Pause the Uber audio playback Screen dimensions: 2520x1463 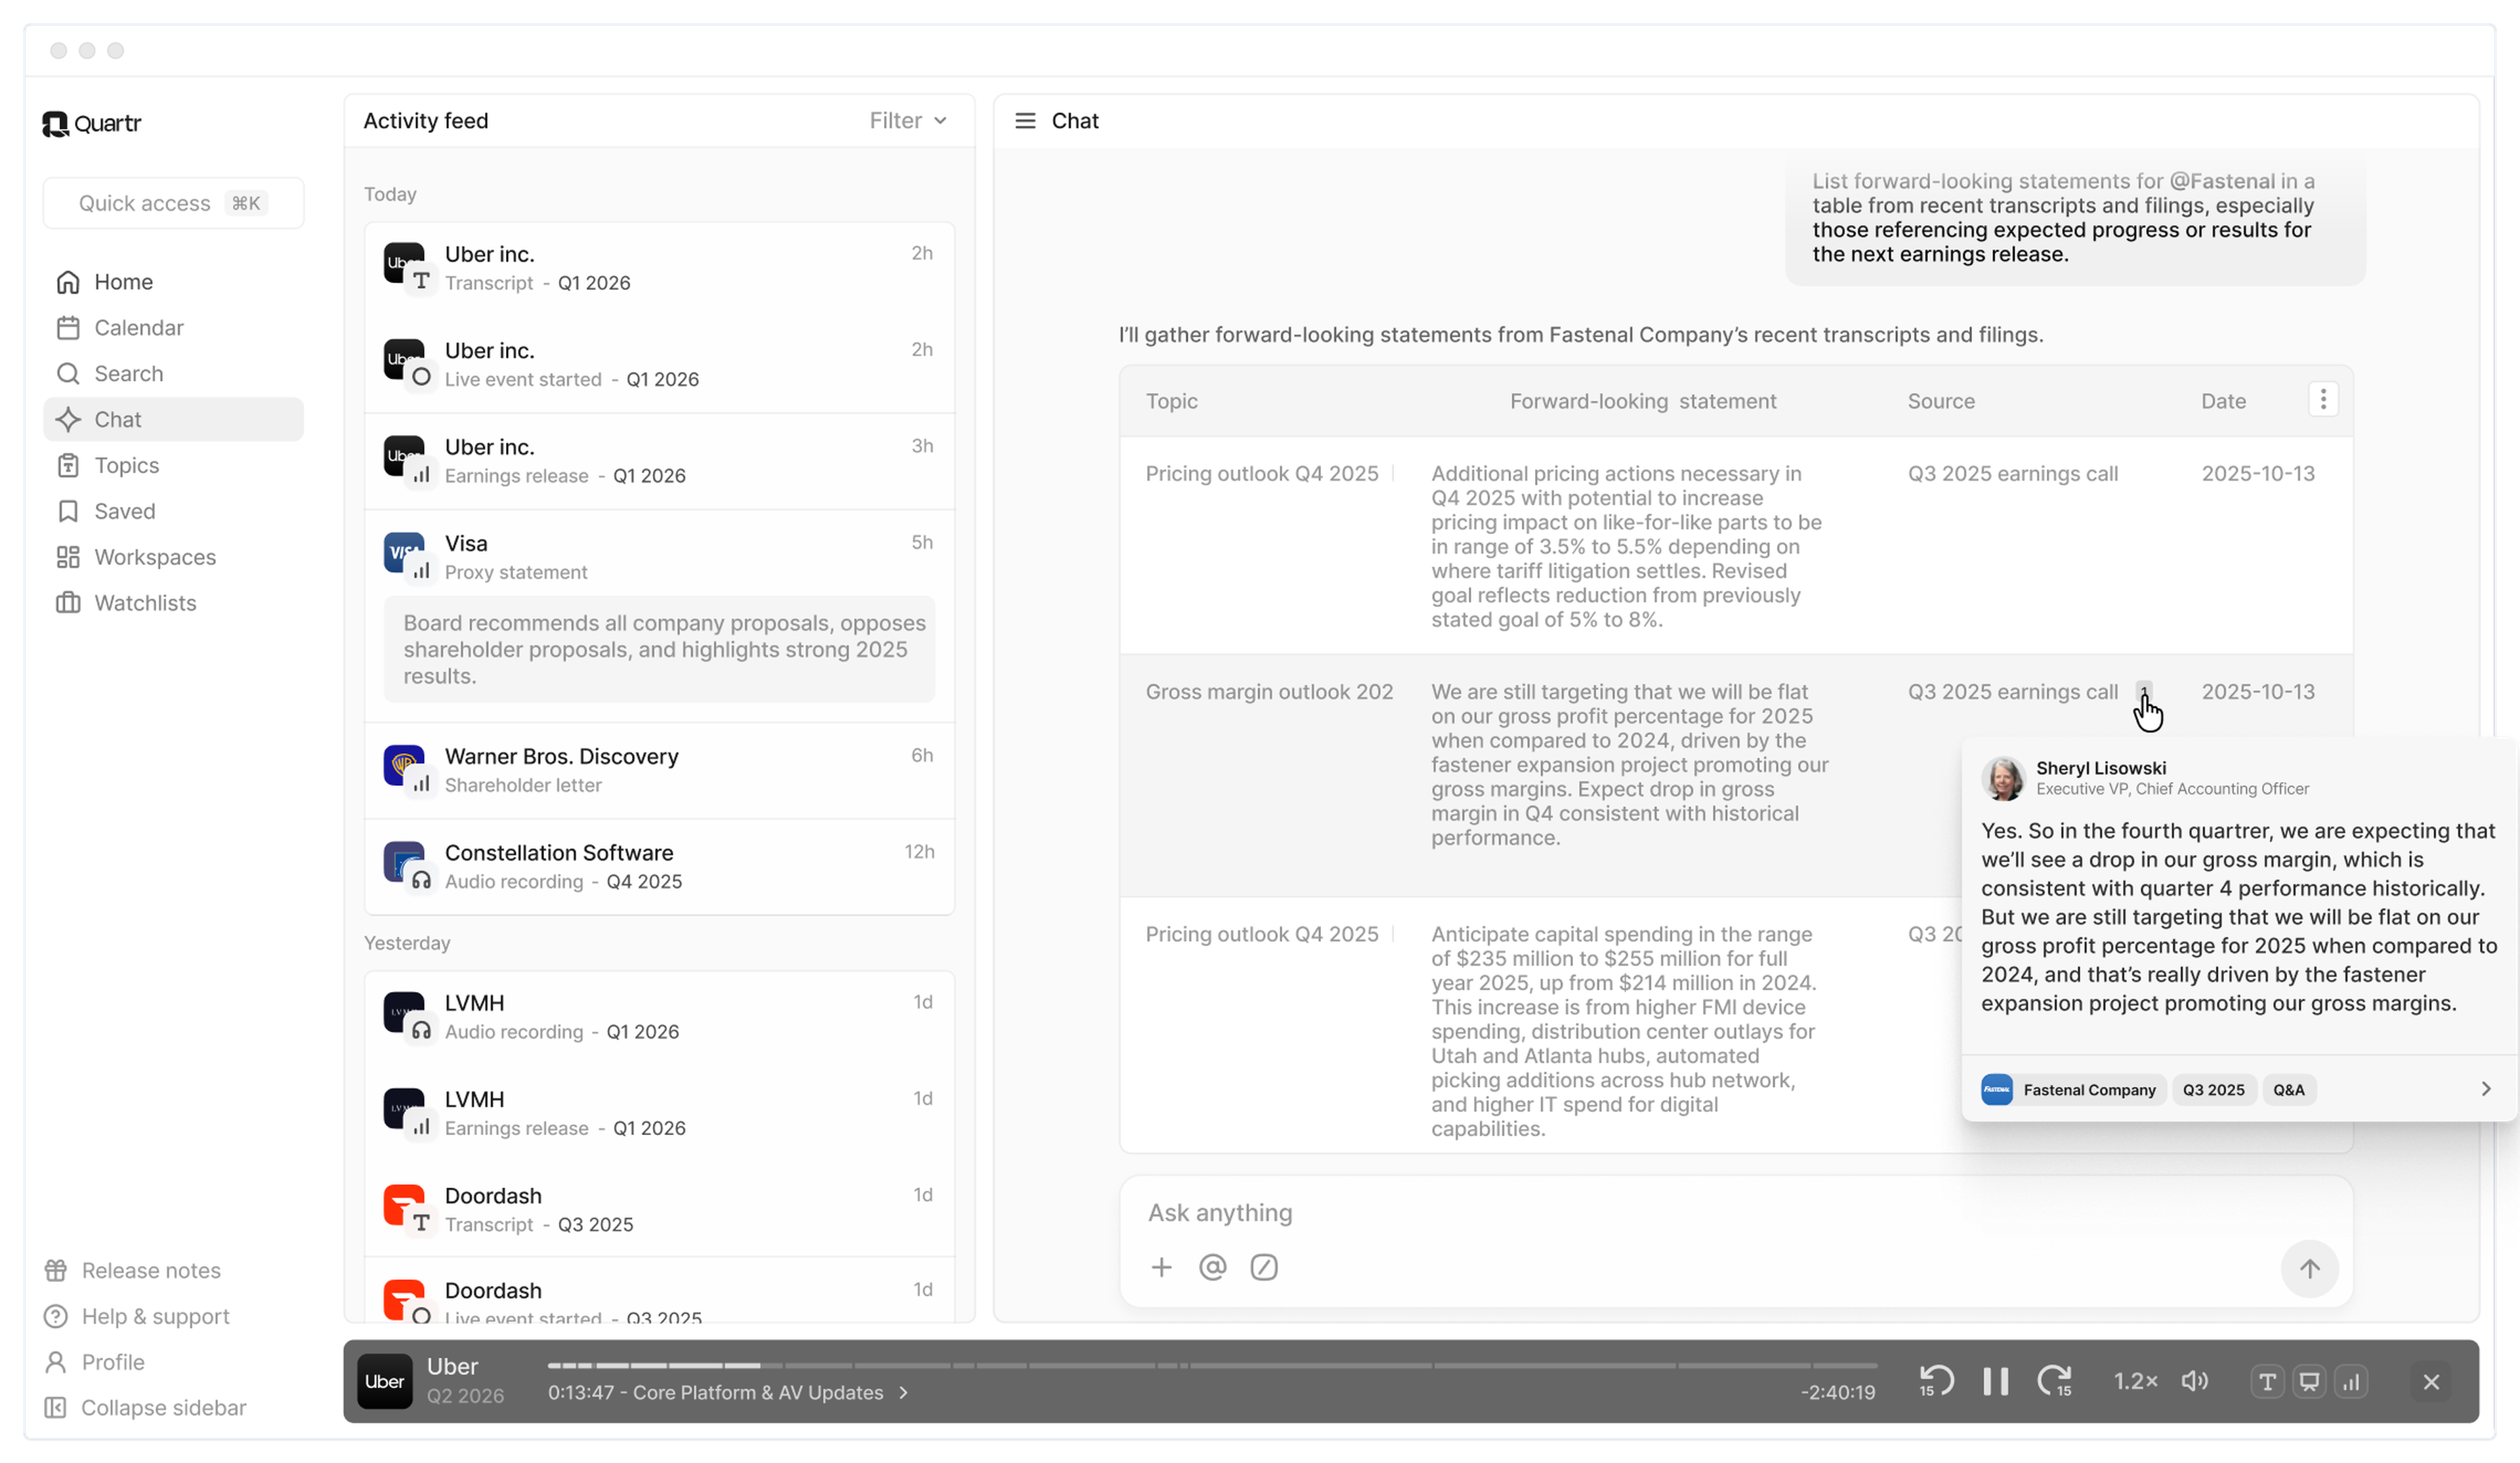pyautogui.click(x=1995, y=1381)
